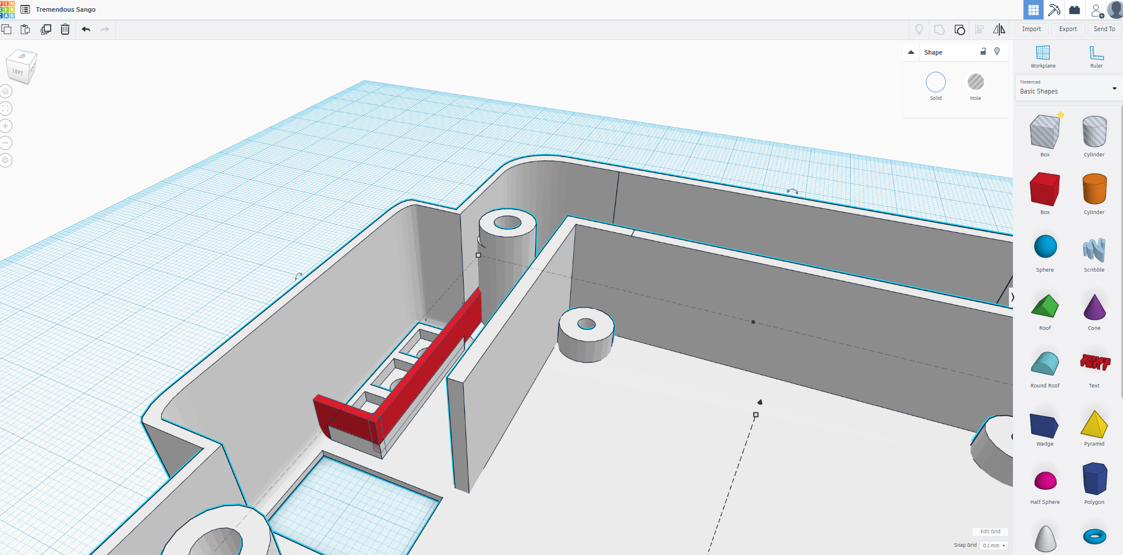This screenshot has width=1123, height=555.
Task: Collapse the Shape inspector panel
Action: [x=910, y=52]
